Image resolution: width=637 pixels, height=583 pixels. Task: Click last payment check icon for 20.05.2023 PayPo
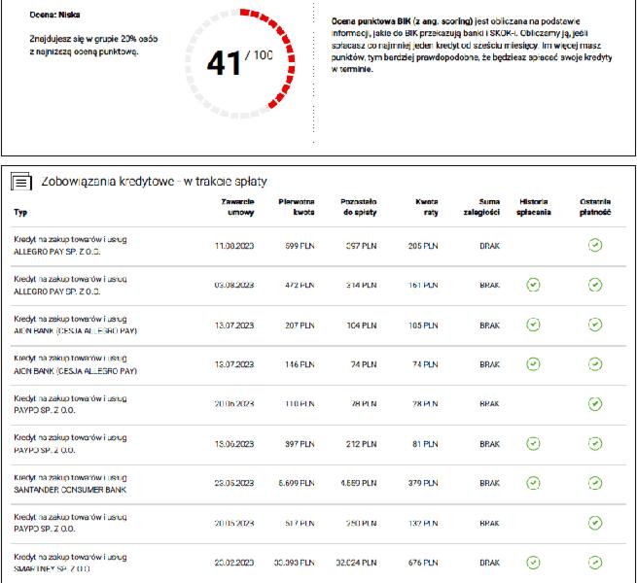[595, 523]
